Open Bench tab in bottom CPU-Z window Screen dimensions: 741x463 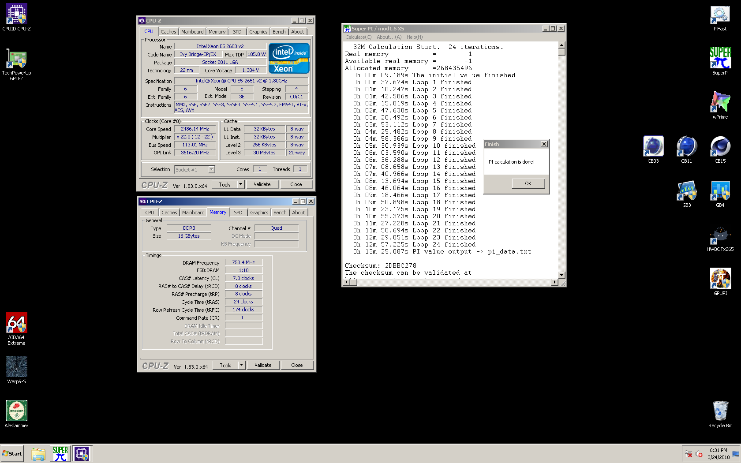pos(280,213)
